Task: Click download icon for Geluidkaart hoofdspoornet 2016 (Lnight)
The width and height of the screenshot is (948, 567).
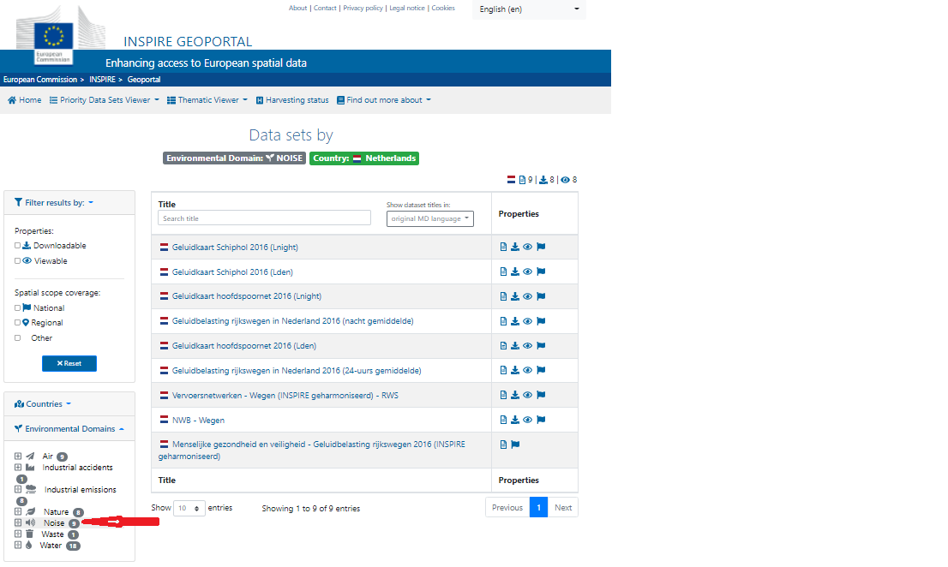Action: coord(515,296)
